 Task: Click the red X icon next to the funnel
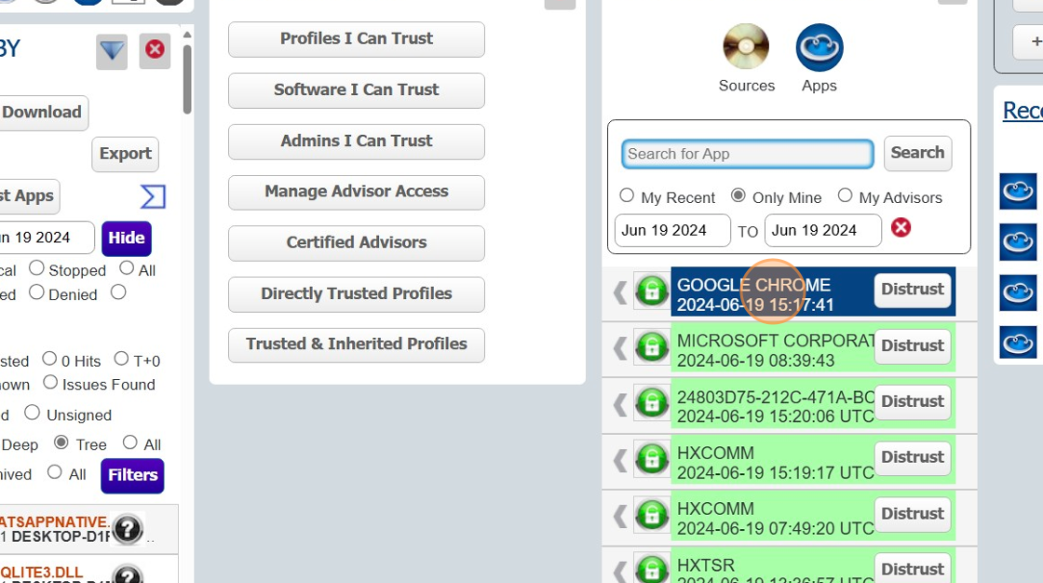pyautogui.click(x=155, y=51)
